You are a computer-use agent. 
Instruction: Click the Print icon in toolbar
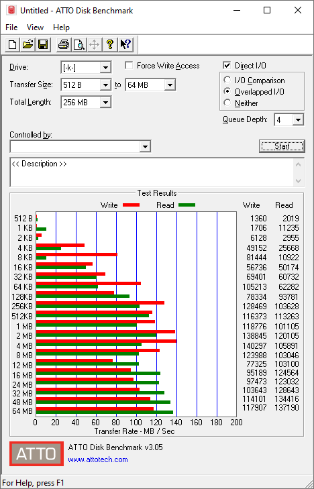[x=64, y=44]
